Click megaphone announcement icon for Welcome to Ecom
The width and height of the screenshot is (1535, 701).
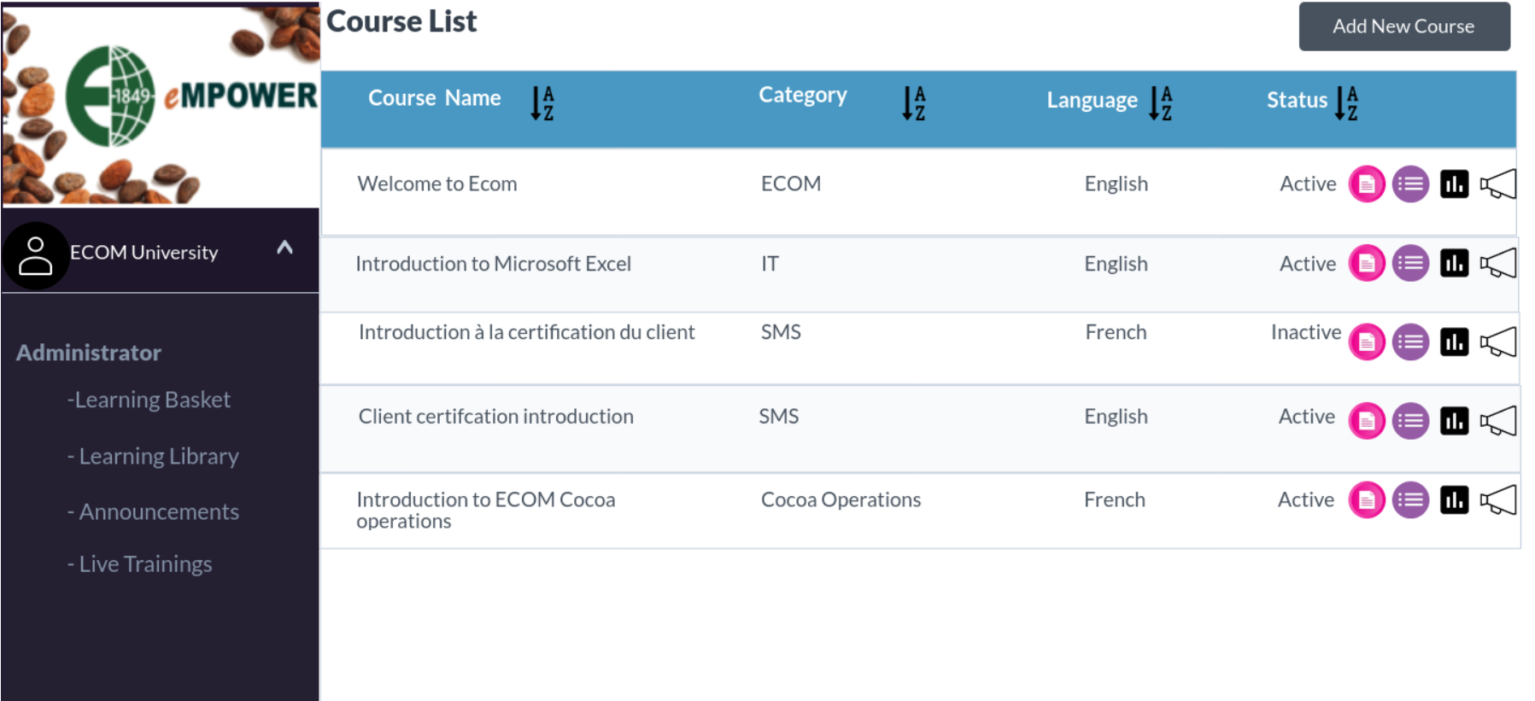[x=1498, y=184]
